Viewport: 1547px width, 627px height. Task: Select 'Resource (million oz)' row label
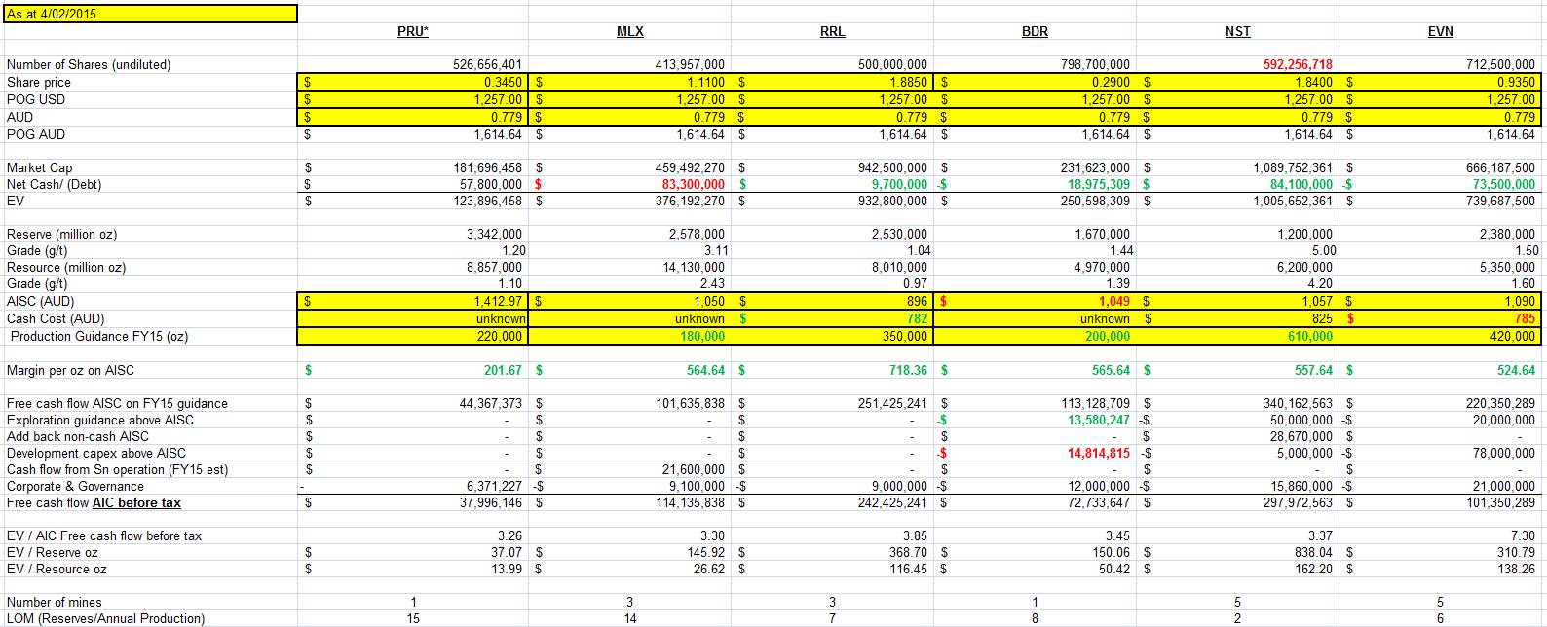(x=66, y=268)
